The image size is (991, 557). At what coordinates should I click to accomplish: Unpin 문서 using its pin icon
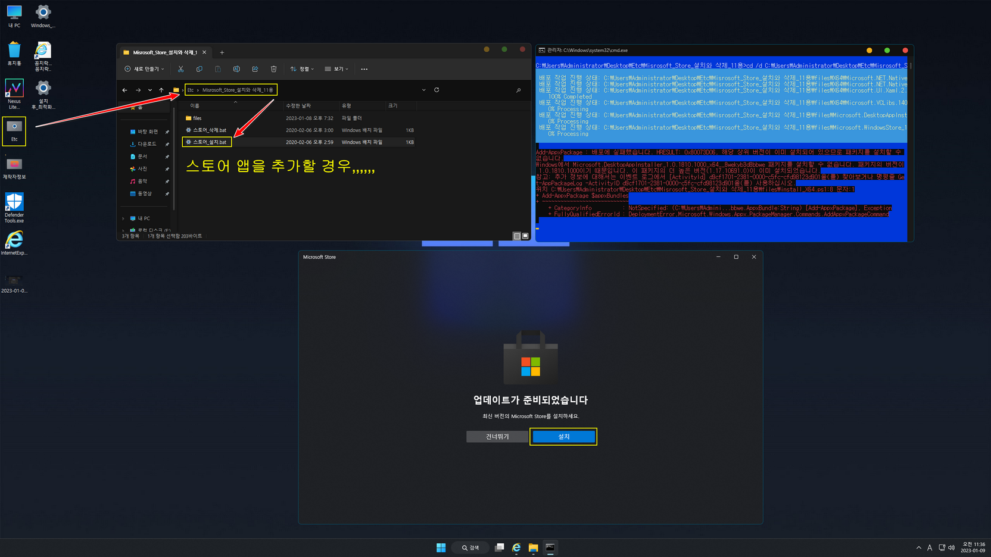point(167,157)
